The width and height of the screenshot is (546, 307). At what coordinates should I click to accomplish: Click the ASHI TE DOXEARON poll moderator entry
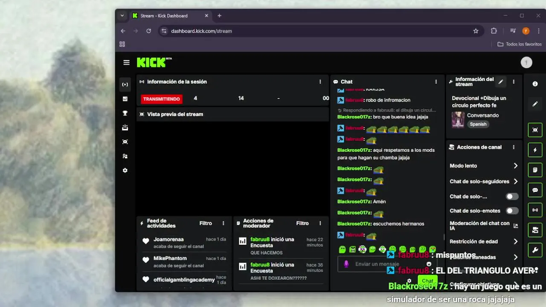[281, 272]
